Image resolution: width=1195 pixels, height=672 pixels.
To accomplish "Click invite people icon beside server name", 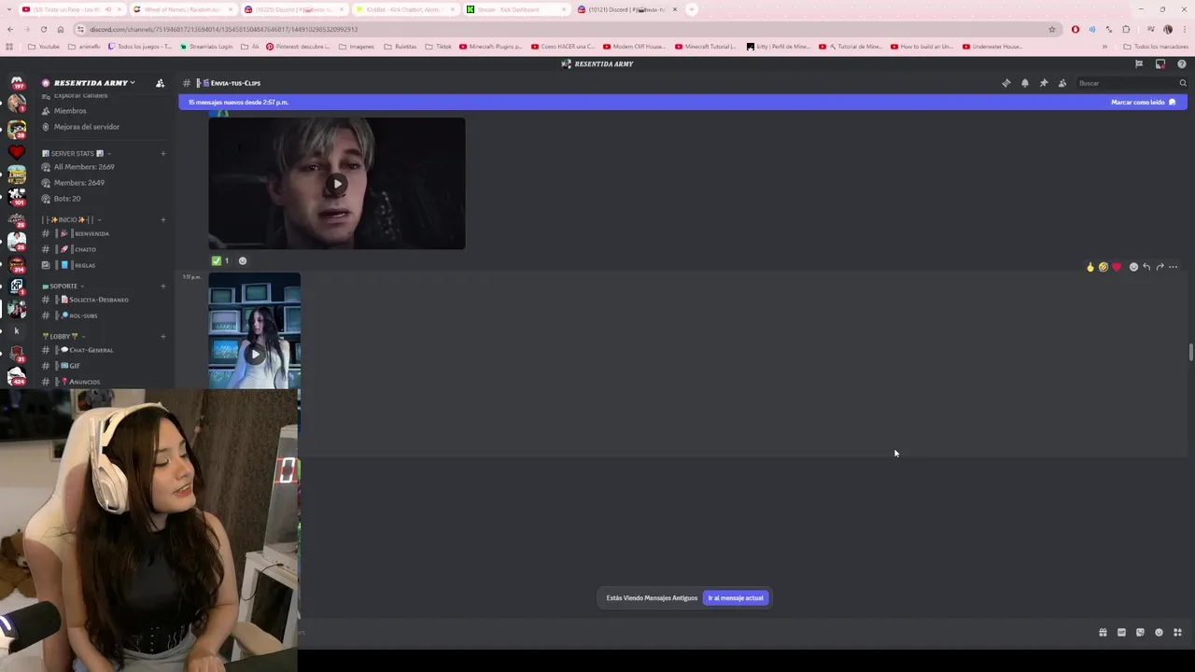I will pyautogui.click(x=160, y=83).
